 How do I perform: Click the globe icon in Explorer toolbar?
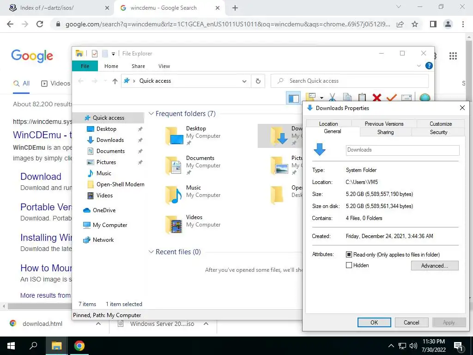click(x=424, y=98)
